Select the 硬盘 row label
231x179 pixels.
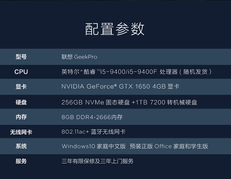[x=21, y=102]
